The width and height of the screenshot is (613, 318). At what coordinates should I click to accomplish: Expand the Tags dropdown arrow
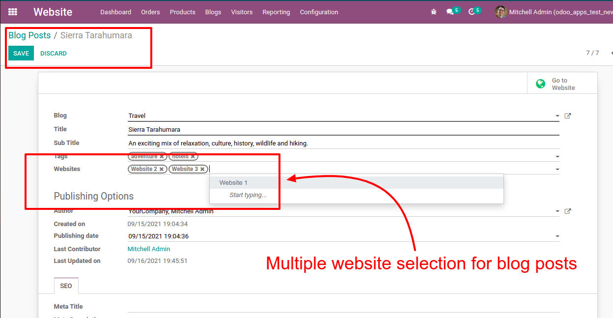coord(557,157)
